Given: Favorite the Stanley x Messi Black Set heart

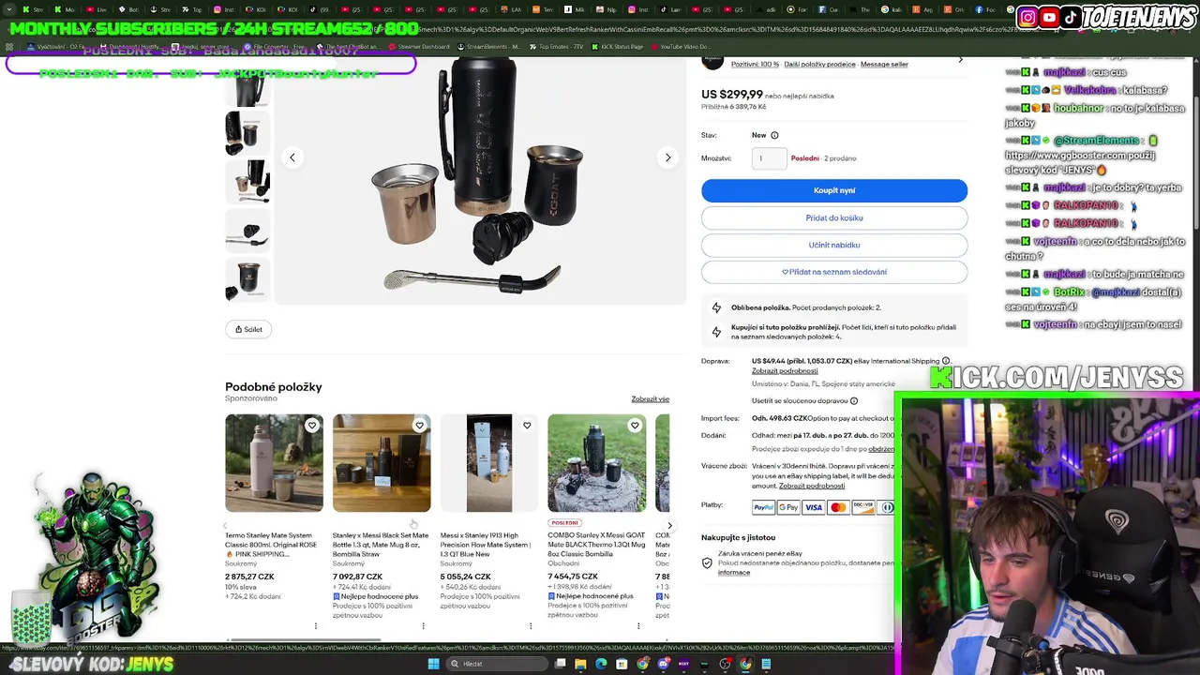Looking at the screenshot, I should (419, 426).
